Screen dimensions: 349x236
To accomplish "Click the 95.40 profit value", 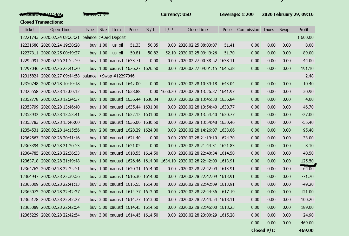I will point(308,130).
